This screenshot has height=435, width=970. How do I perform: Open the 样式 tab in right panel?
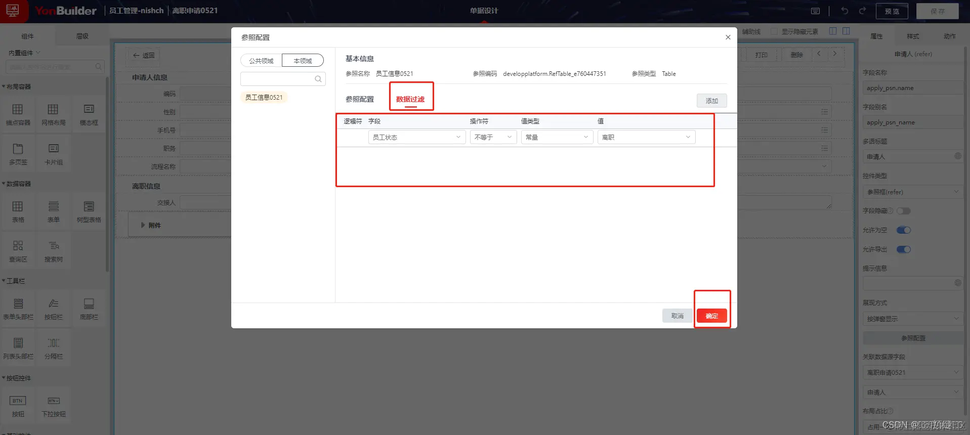pyautogui.click(x=913, y=36)
